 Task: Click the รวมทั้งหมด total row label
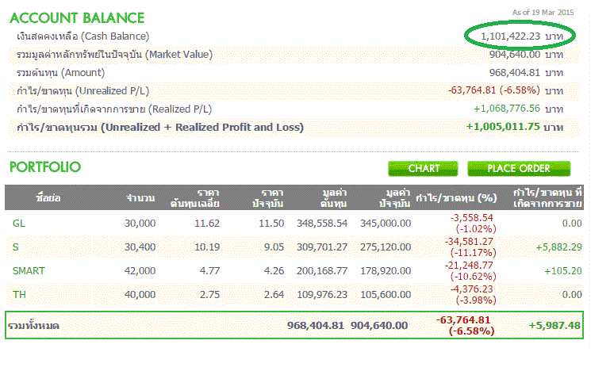point(33,325)
